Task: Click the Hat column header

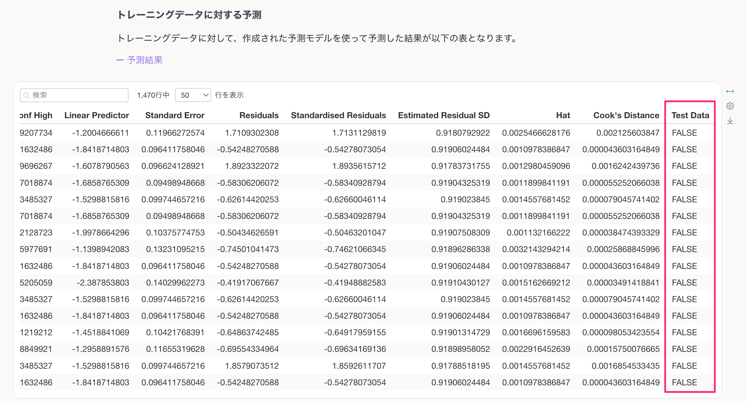Action: (563, 115)
